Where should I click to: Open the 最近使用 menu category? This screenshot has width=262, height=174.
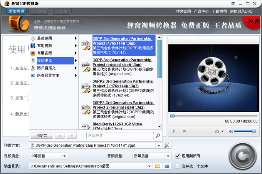54,38
